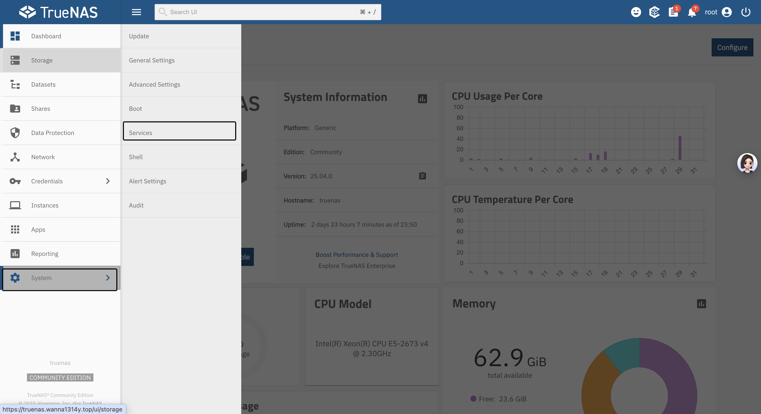Click the Version 25.04.0 value
The height and width of the screenshot is (414, 761).
coord(321,176)
